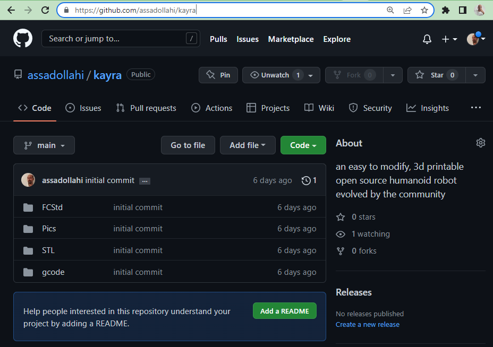Select the Code tab

coord(35,108)
